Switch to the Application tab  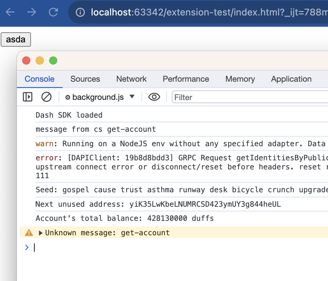[291, 79]
